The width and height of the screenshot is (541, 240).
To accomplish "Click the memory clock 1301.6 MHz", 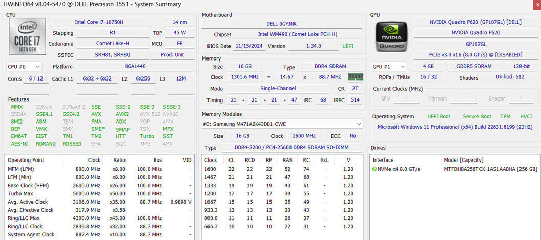I will (x=244, y=77).
